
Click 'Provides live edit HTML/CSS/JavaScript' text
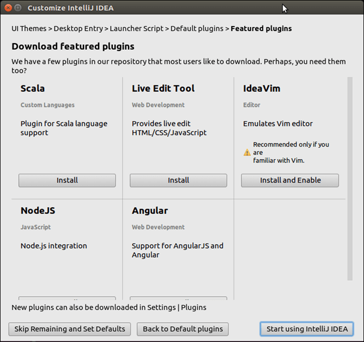pyautogui.click(x=169, y=128)
